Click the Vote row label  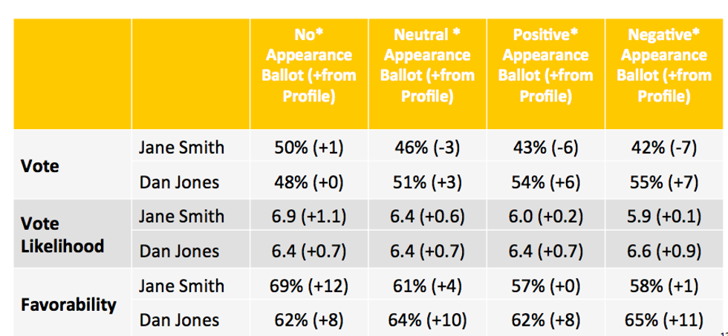[x=40, y=165]
